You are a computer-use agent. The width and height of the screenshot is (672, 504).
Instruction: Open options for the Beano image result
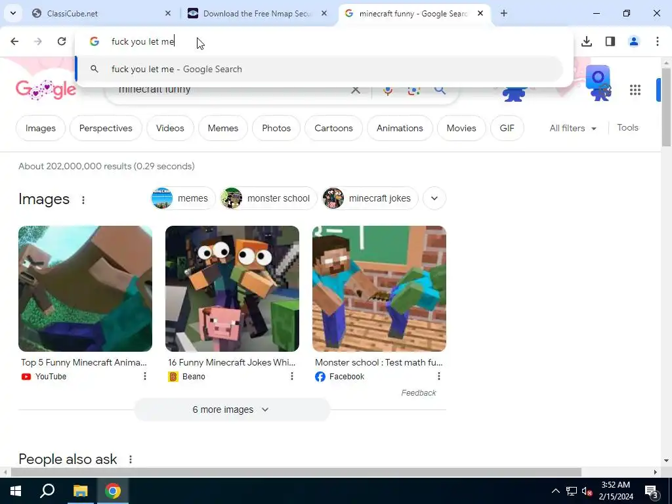(x=292, y=376)
